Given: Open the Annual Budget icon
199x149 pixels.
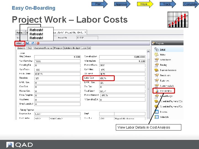Looking at the screenshot, I should pyautogui.click(x=156, y=96).
